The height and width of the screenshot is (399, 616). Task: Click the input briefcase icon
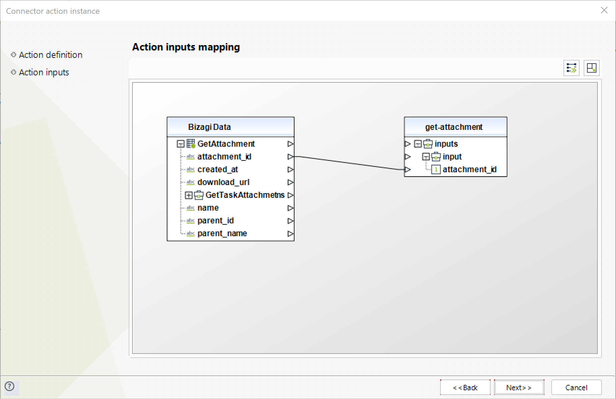pos(436,157)
